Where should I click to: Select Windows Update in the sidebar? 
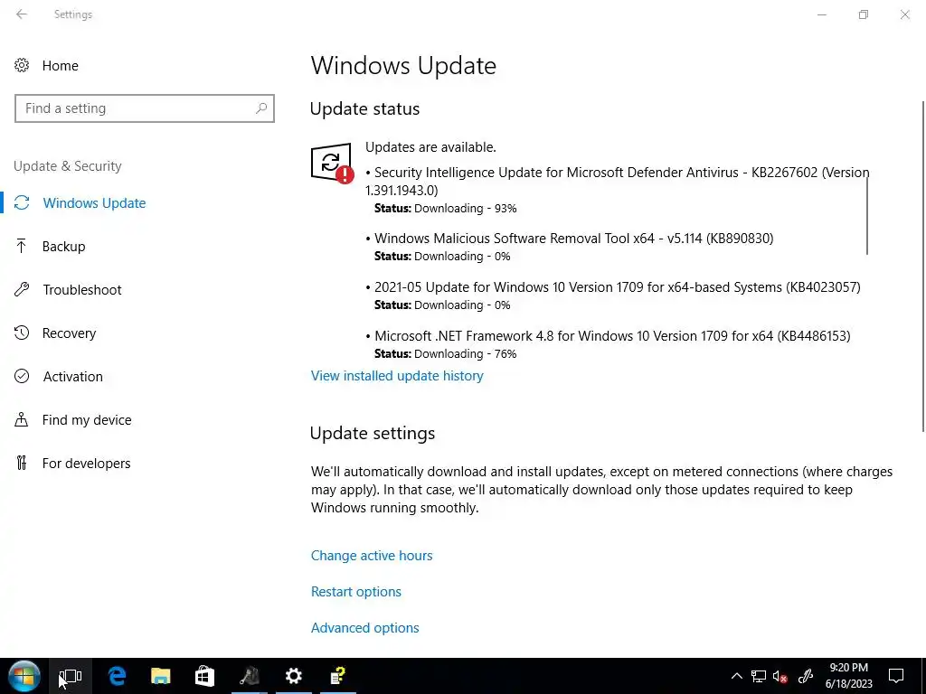(94, 203)
